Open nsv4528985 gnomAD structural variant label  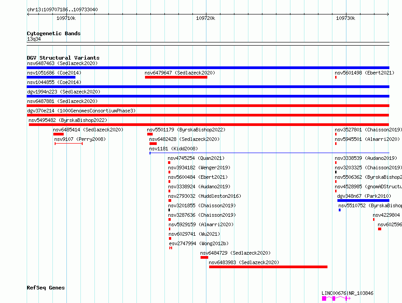tap(369, 186)
